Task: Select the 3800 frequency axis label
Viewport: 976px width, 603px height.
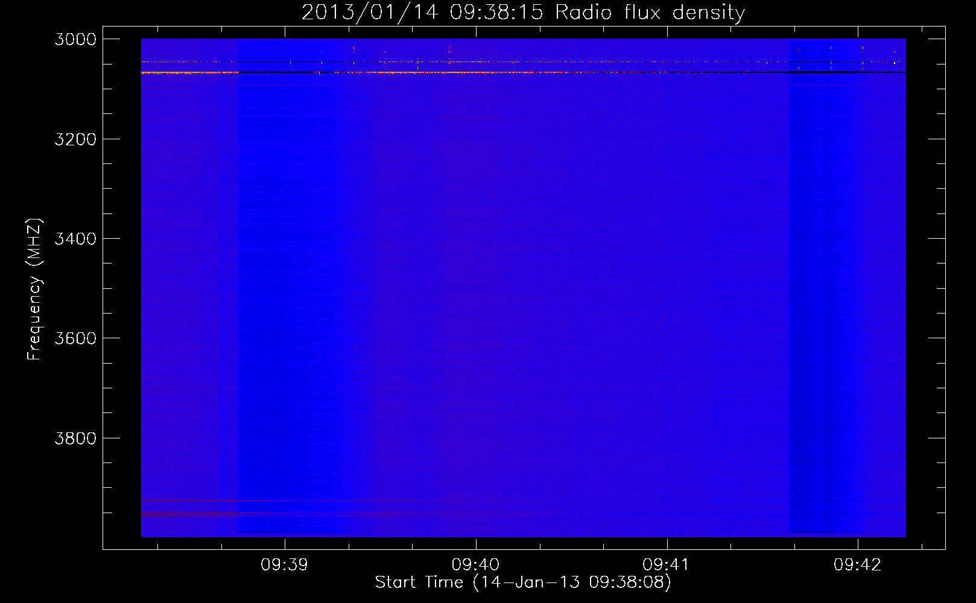Action: pyautogui.click(x=75, y=438)
